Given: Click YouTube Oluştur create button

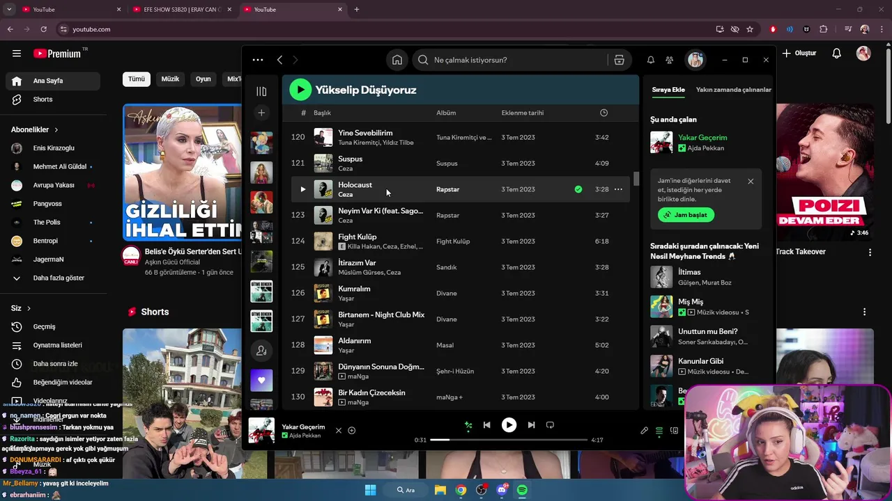Looking at the screenshot, I should 799,54.
